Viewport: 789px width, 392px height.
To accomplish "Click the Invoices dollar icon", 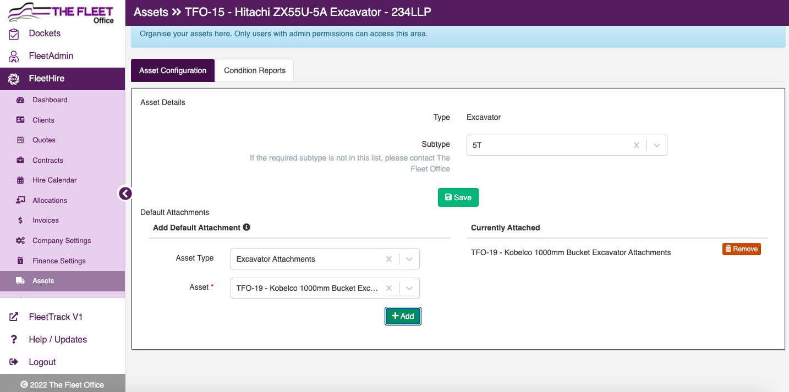I will pyautogui.click(x=20, y=220).
